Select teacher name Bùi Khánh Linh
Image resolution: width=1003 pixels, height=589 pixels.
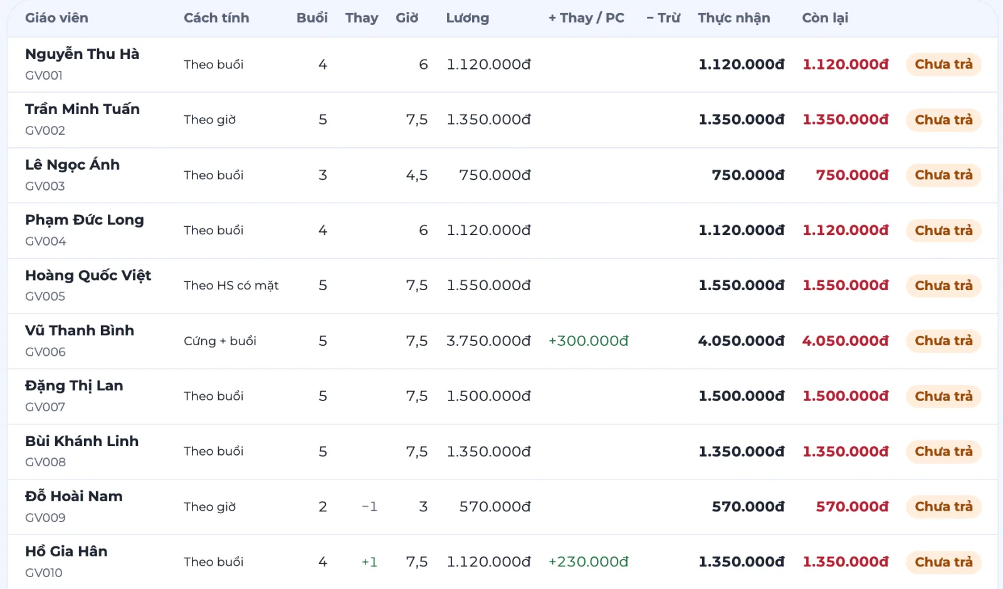[x=81, y=441]
